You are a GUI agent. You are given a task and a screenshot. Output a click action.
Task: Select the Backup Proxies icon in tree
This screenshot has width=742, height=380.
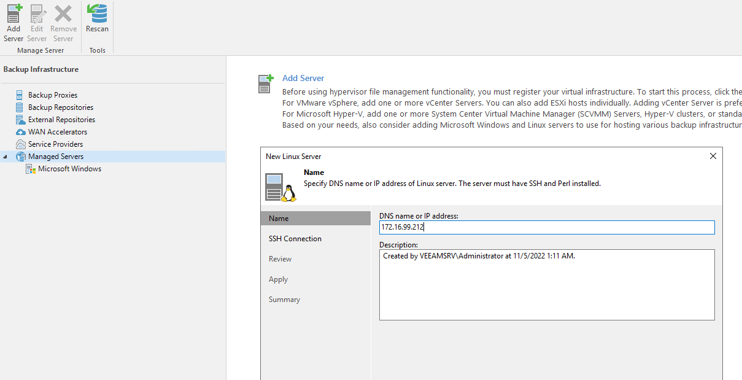[x=20, y=95]
